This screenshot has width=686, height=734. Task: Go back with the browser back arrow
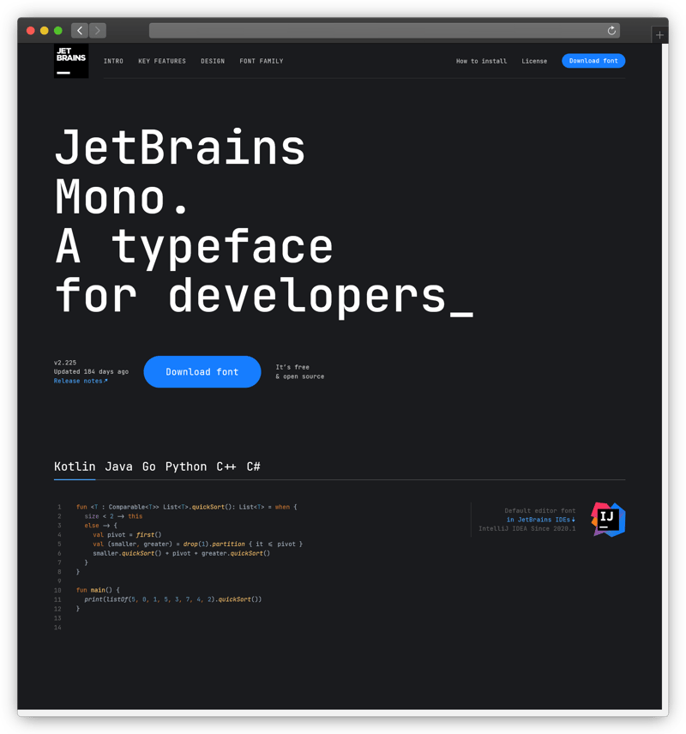click(x=80, y=30)
